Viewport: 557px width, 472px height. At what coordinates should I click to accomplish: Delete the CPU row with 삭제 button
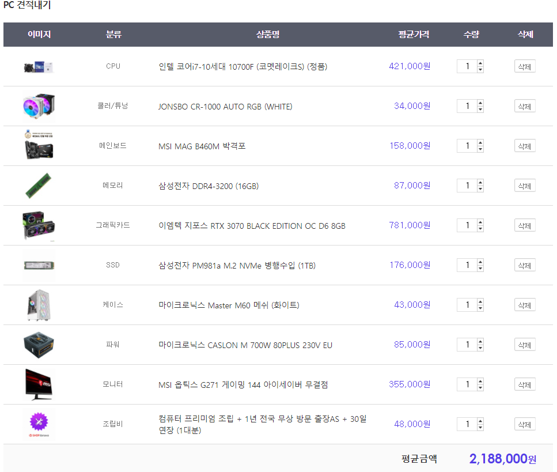click(x=525, y=66)
